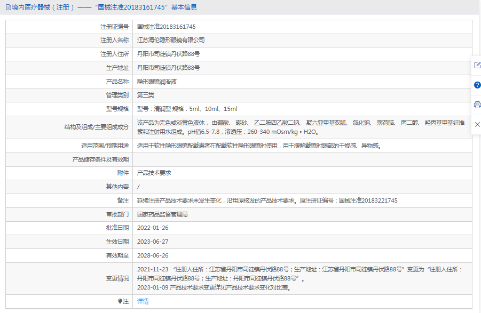Click the 管理类别 label
Screen dimensions: 481x313
[117, 95]
